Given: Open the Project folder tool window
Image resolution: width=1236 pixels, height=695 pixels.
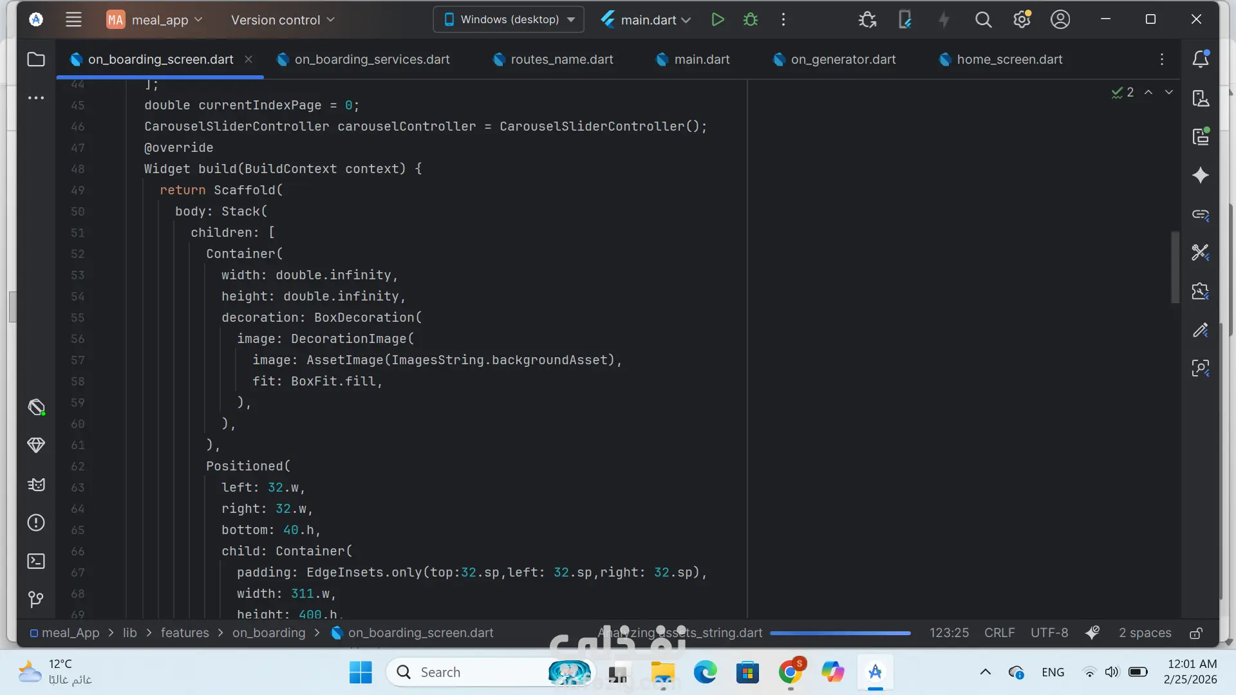Looking at the screenshot, I should click(x=36, y=59).
